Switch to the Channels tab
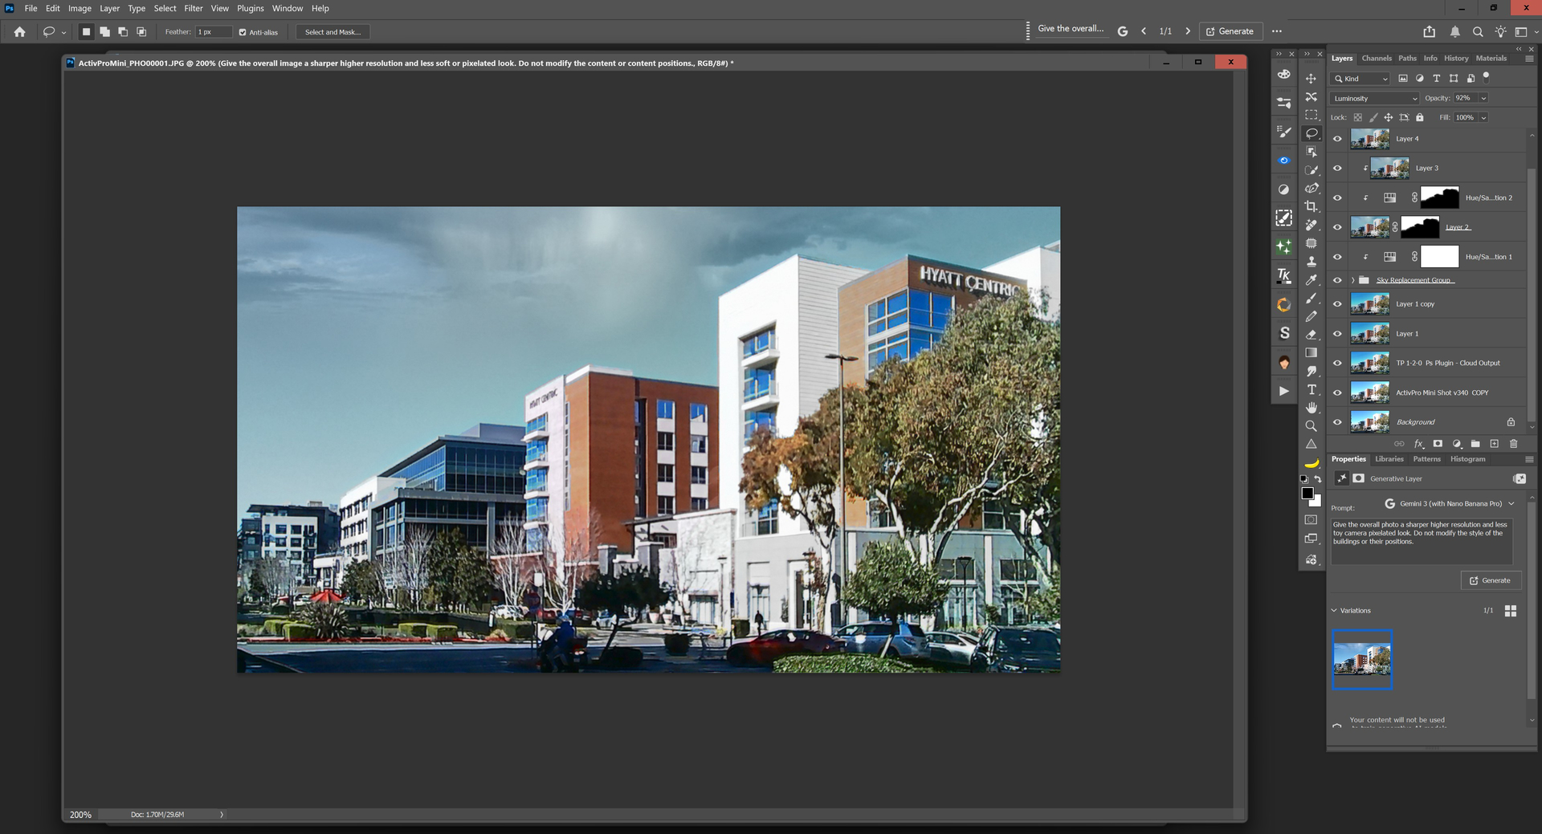1542x834 pixels. pyautogui.click(x=1376, y=59)
